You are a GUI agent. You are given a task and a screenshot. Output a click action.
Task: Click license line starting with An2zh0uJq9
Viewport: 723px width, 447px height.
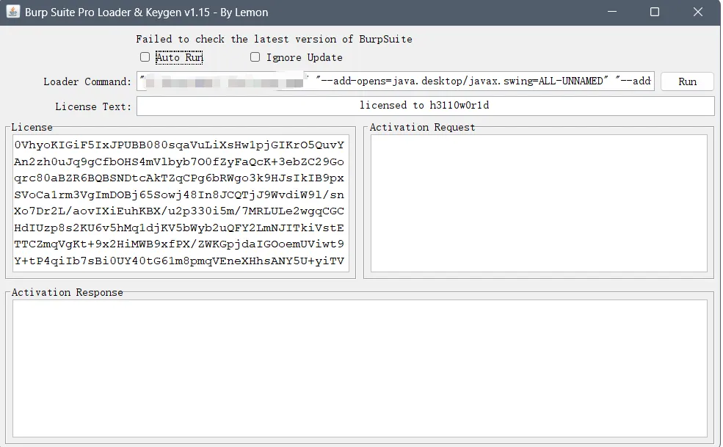coord(179,162)
